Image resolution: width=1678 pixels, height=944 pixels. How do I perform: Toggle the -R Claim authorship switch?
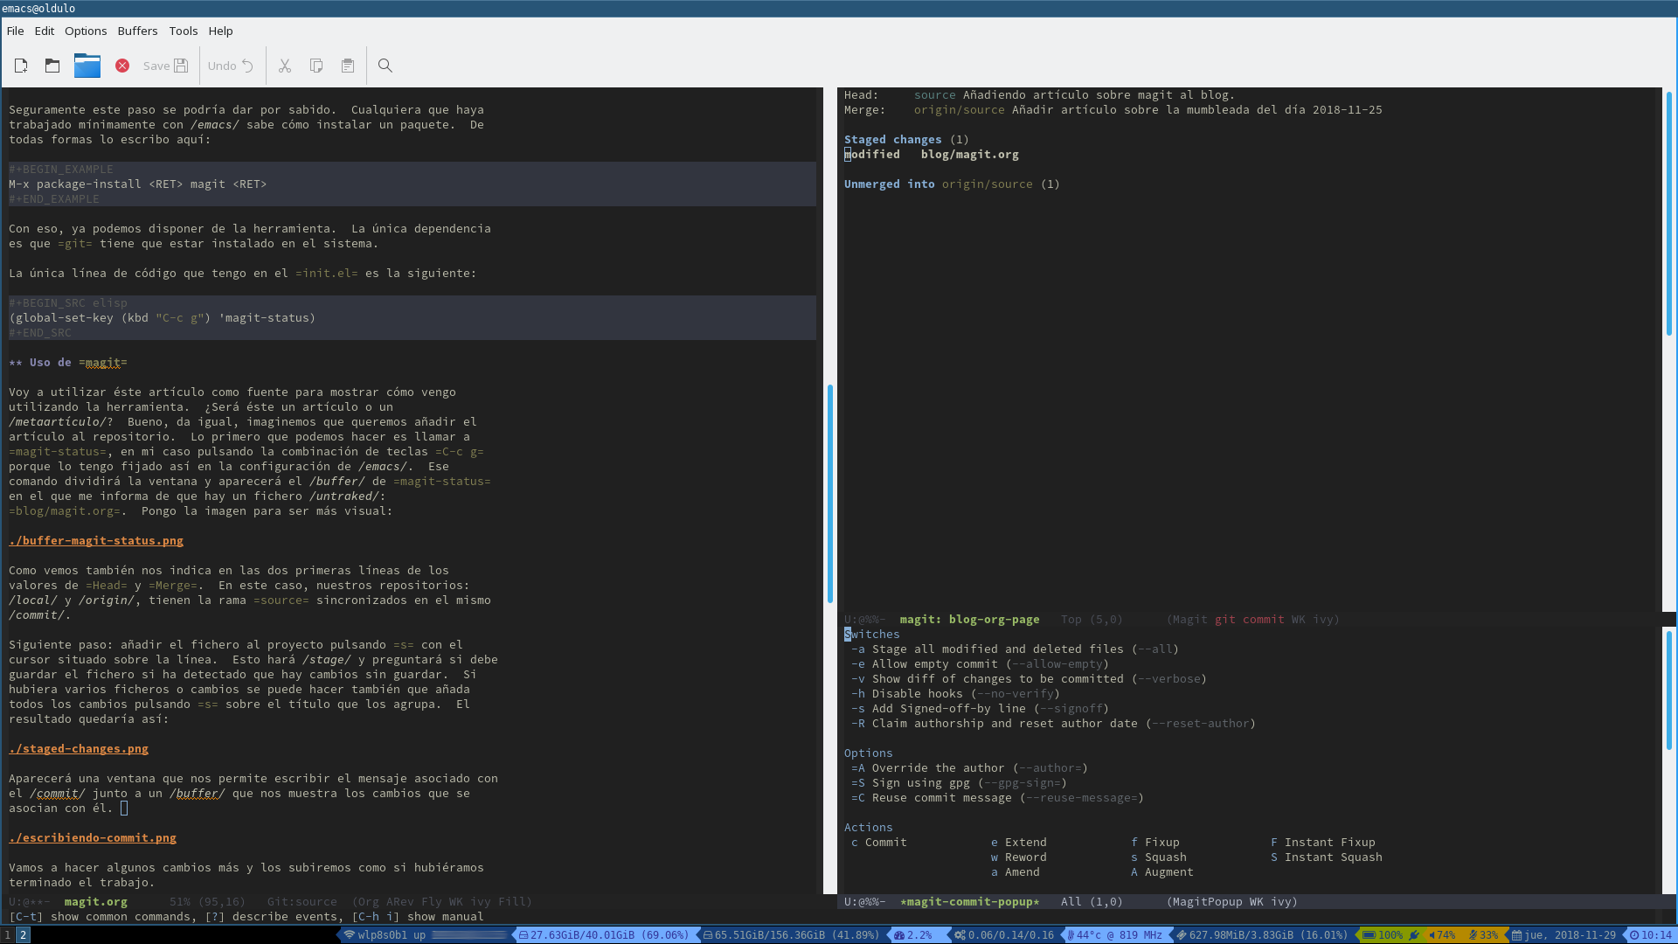point(1053,724)
